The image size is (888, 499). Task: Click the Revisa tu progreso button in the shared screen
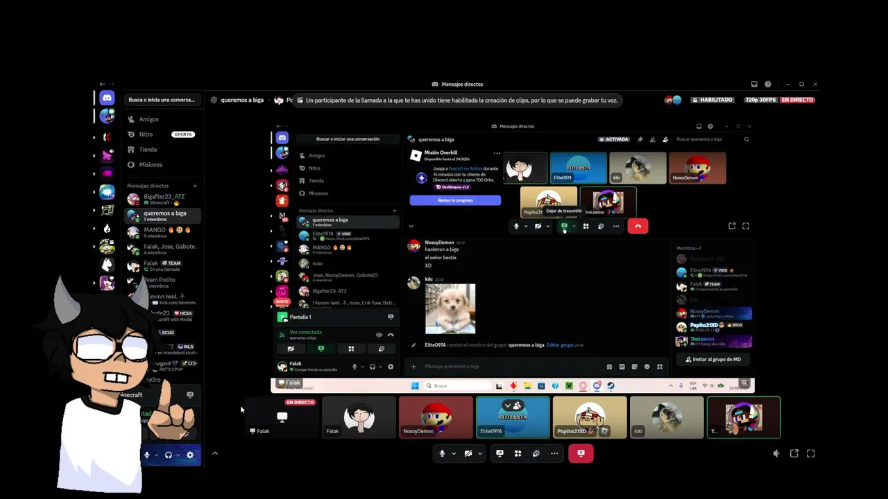(455, 200)
